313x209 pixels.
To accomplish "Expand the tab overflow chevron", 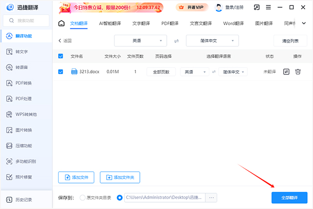I will pyautogui.click(x=304, y=23).
